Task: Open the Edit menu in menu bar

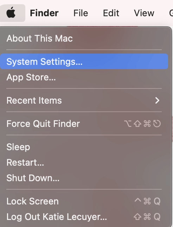Action: [111, 13]
